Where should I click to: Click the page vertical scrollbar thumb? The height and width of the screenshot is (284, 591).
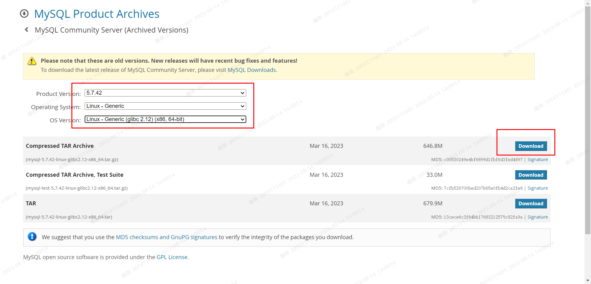tap(588, 120)
